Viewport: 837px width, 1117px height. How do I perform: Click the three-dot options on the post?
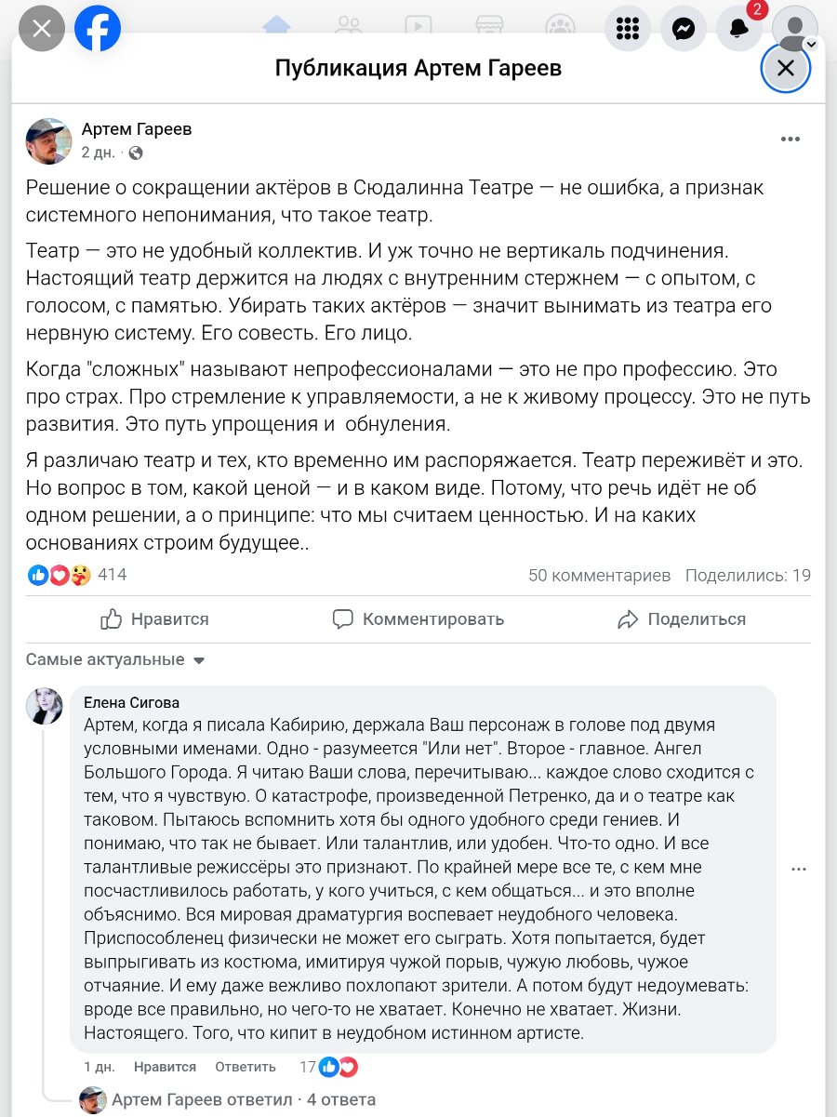click(790, 140)
